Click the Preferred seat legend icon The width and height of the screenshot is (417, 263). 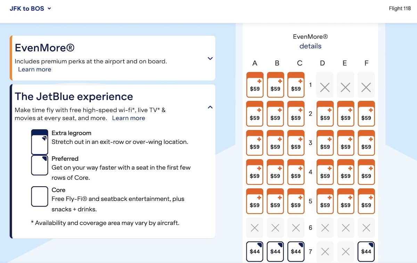click(x=40, y=165)
